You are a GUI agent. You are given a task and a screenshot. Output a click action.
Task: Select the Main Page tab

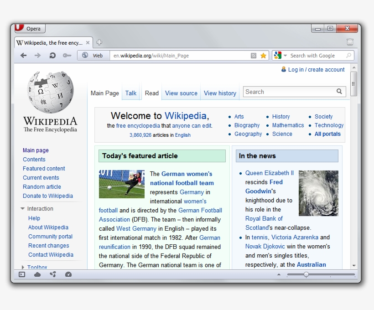(x=105, y=93)
